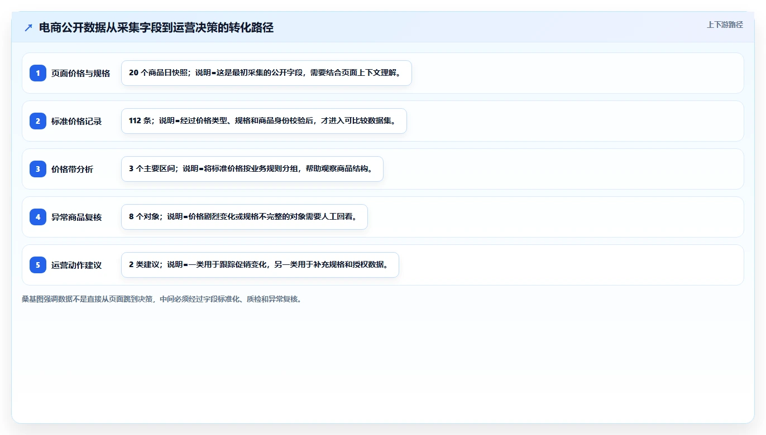The height and width of the screenshot is (435, 766).
Task: Click the arrow icon beside the title
Action: click(28, 27)
